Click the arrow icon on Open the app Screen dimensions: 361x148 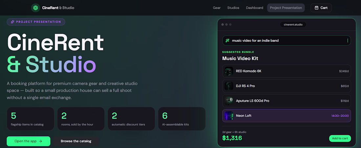[40, 141]
